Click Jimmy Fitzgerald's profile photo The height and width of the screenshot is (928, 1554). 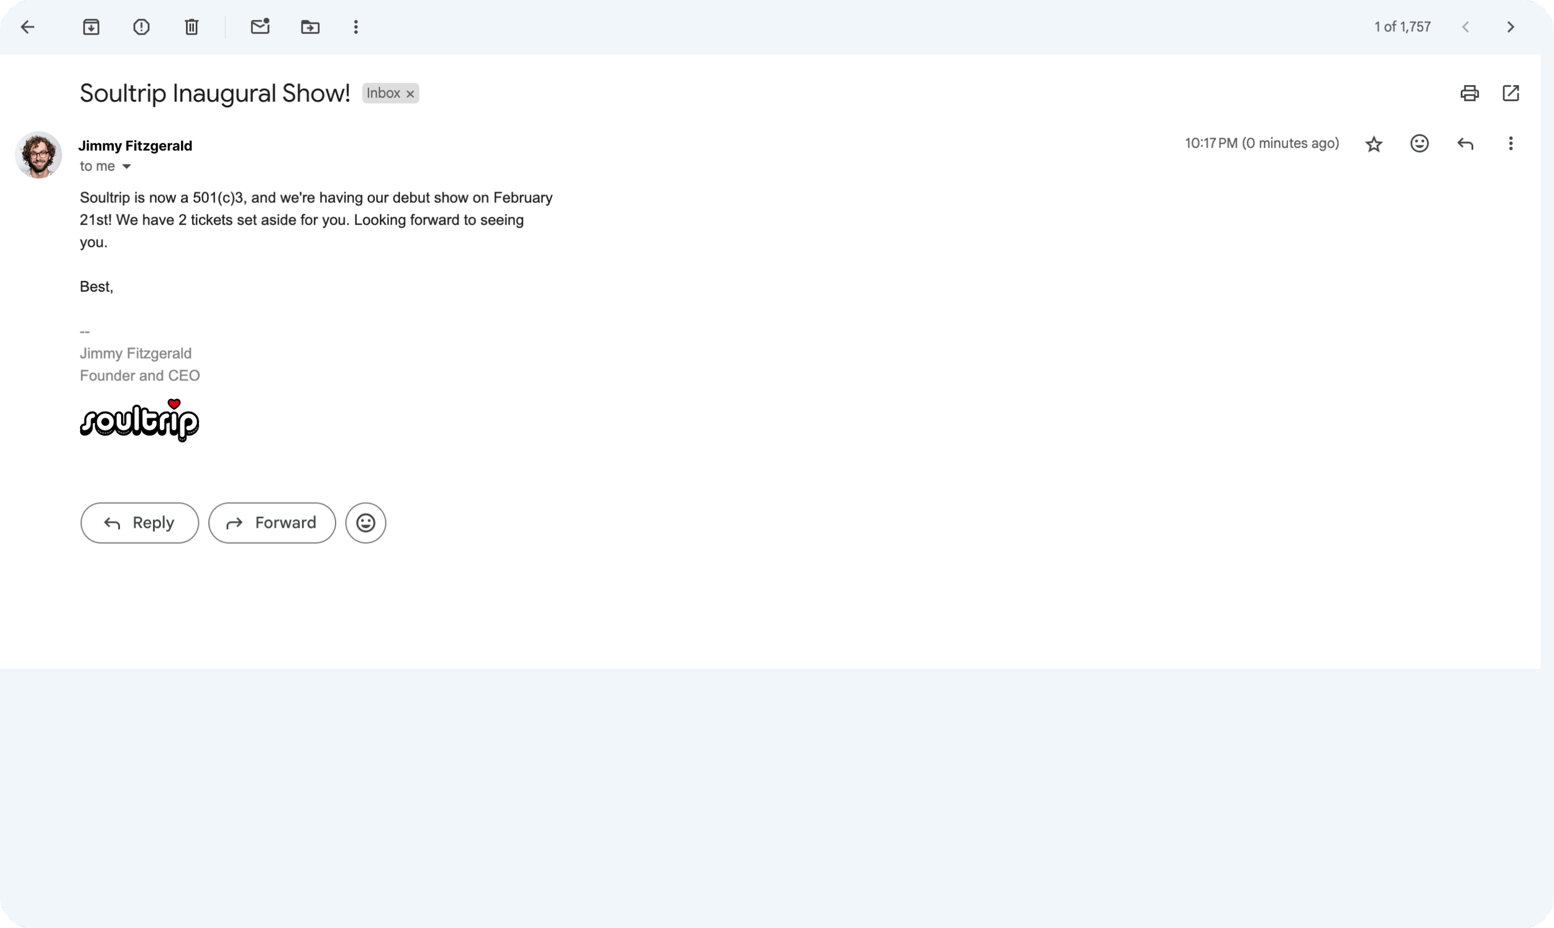38,154
